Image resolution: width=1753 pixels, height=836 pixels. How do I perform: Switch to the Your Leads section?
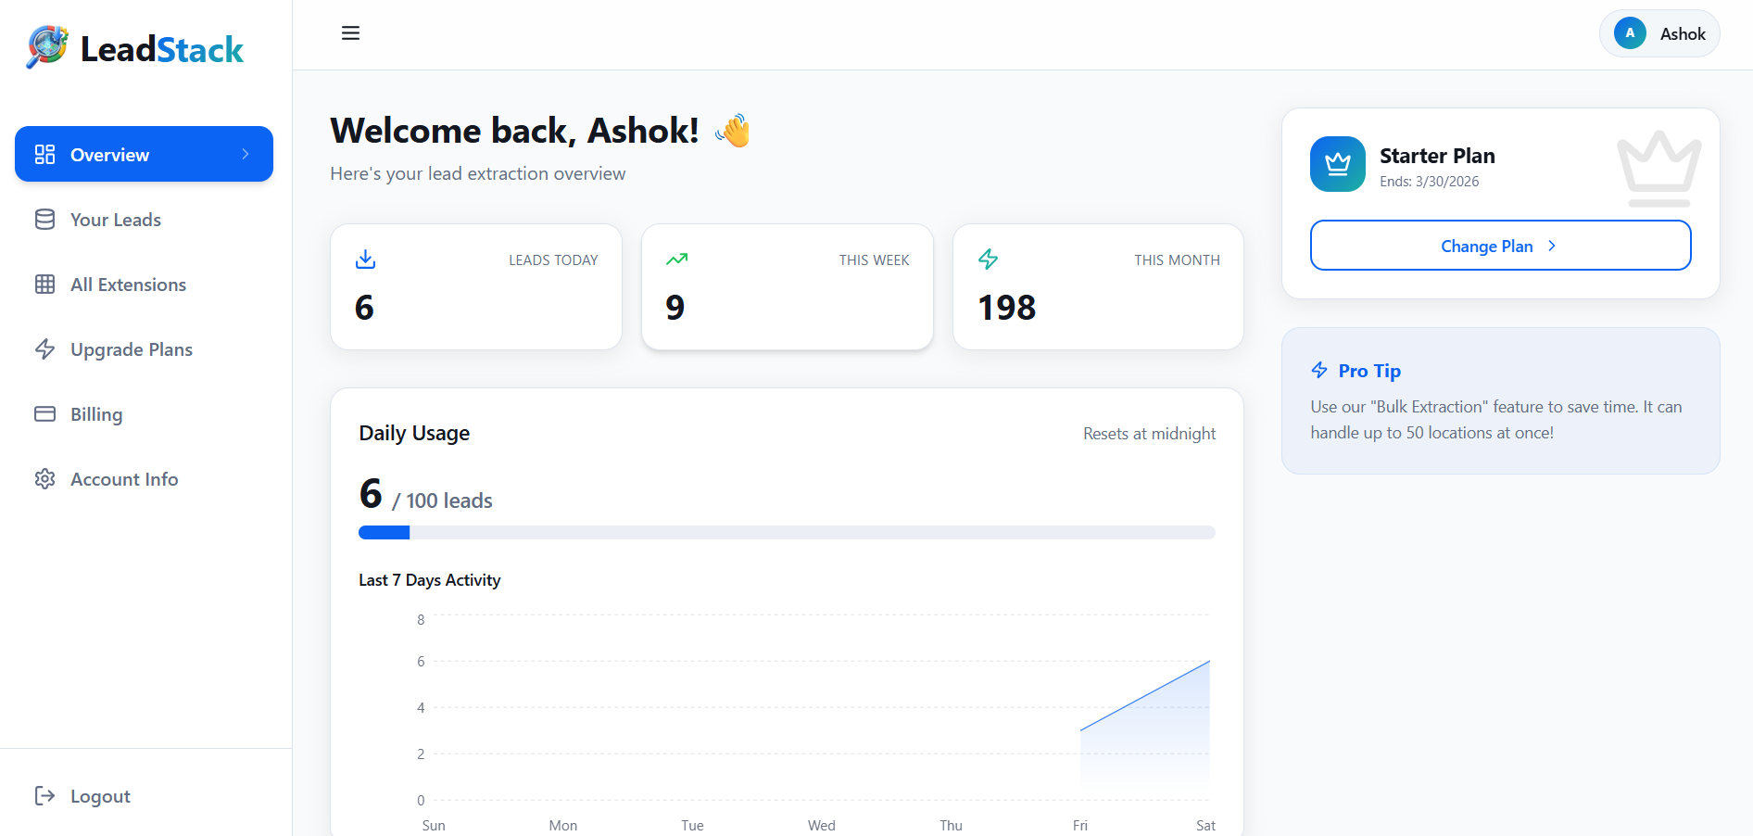point(115,219)
